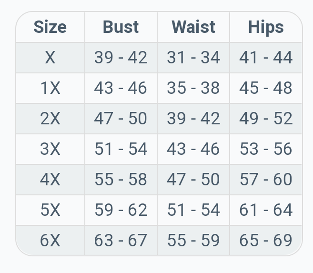Click the 55 - 59 waist cell
This screenshot has width=313, height=273.
tap(193, 241)
